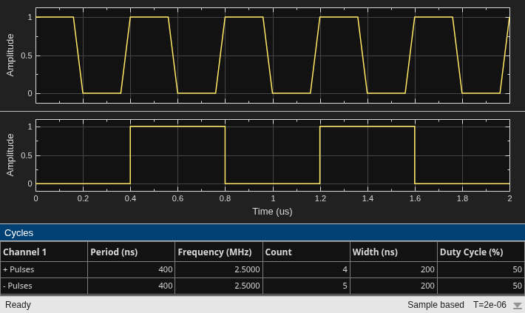Open the status bar dropdown arrow icon
This screenshot has width=525, height=313.
pyautogui.click(x=518, y=306)
